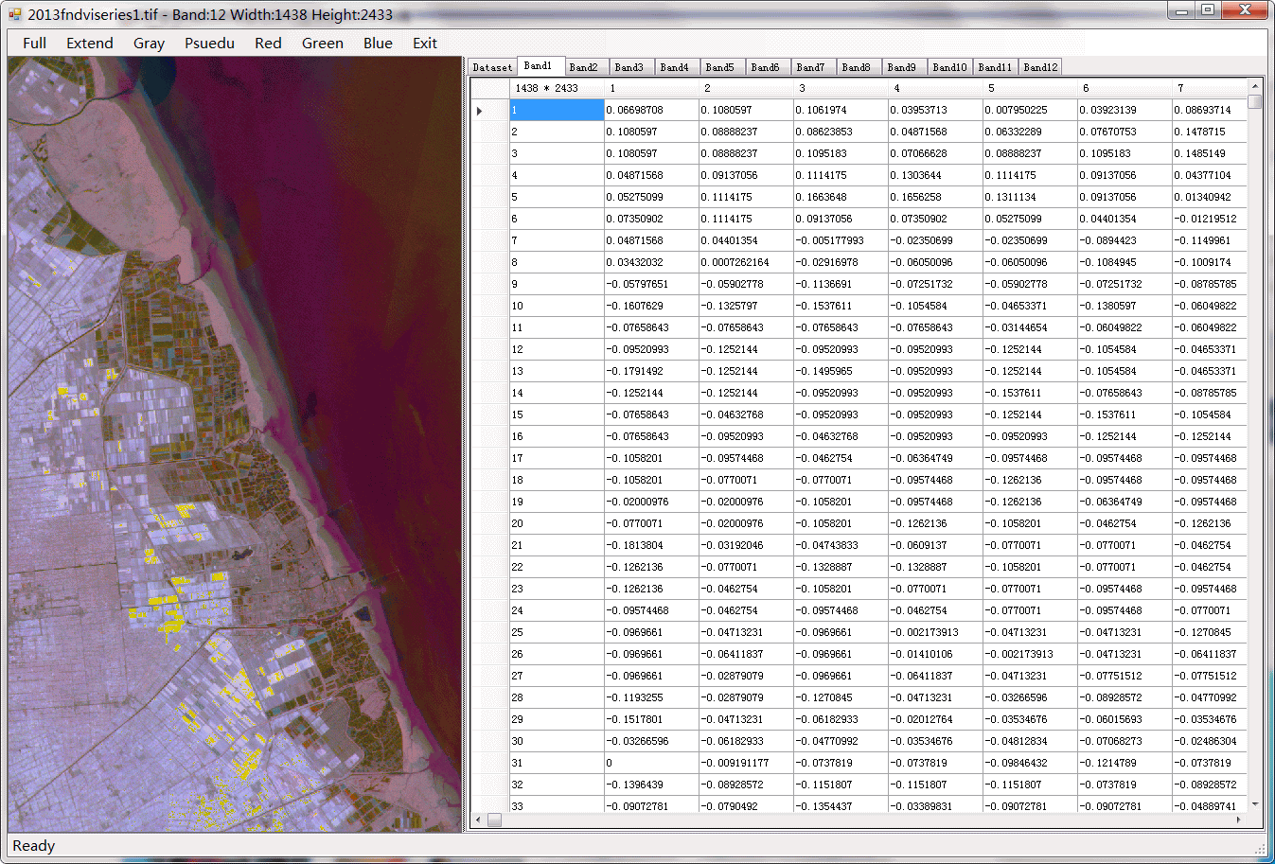Click column header 4
1275x864 pixels.
coord(935,88)
